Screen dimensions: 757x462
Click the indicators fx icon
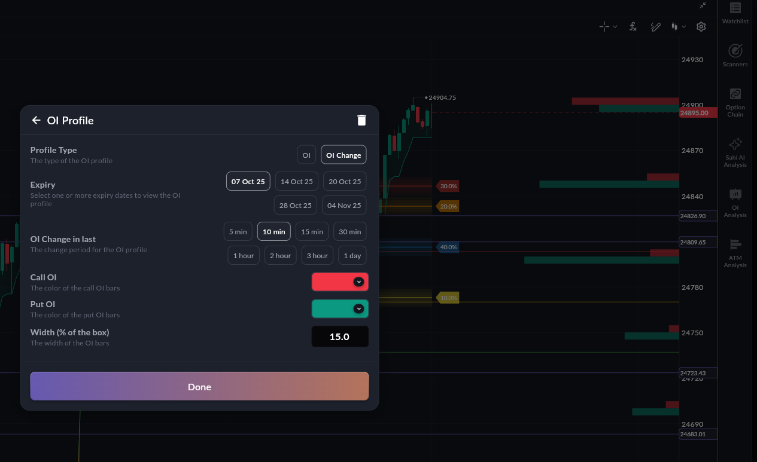633,27
